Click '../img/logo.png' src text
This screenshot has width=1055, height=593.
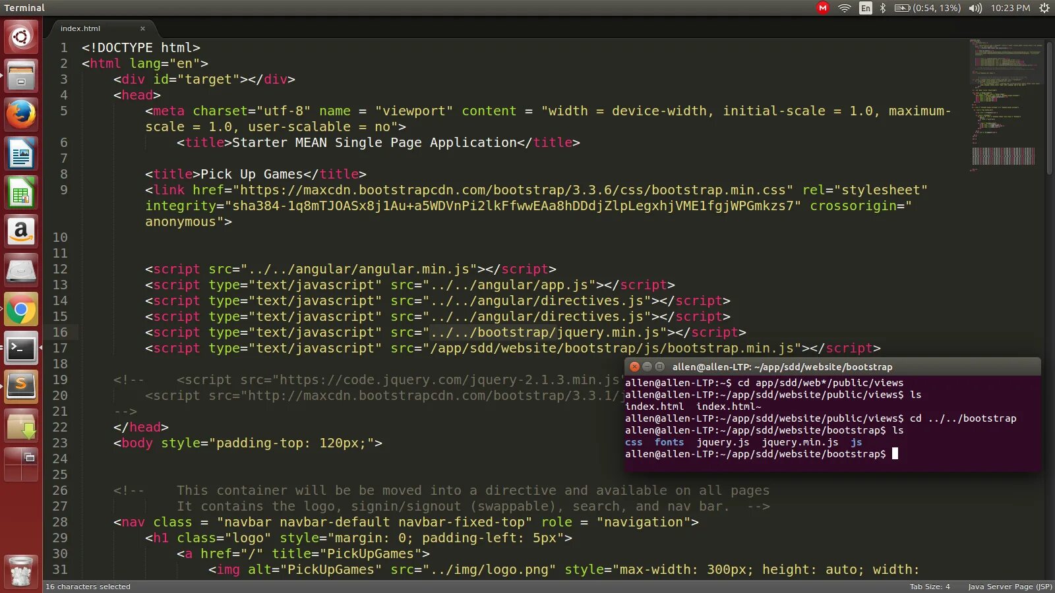[x=489, y=569]
